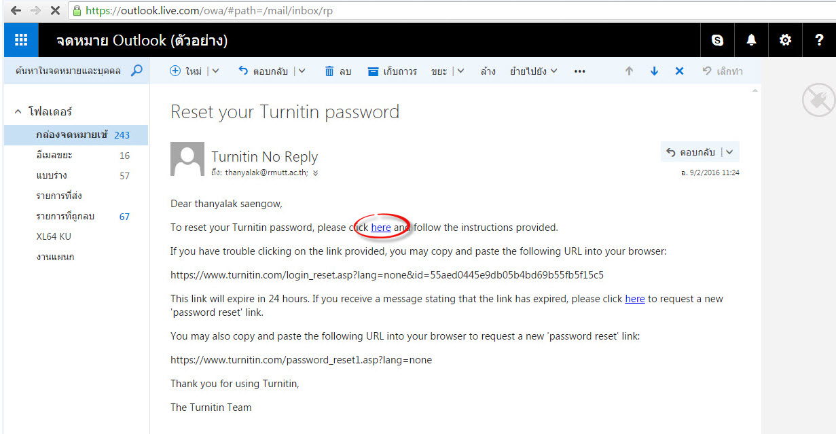Archive the message with 'เก็บถาวร'
836x434 pixels.
point(392,71)
